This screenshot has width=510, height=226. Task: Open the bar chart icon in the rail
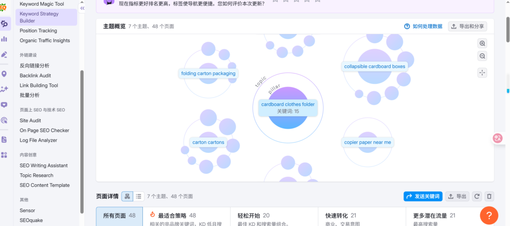pyautogui.click(x=4, y=39)
